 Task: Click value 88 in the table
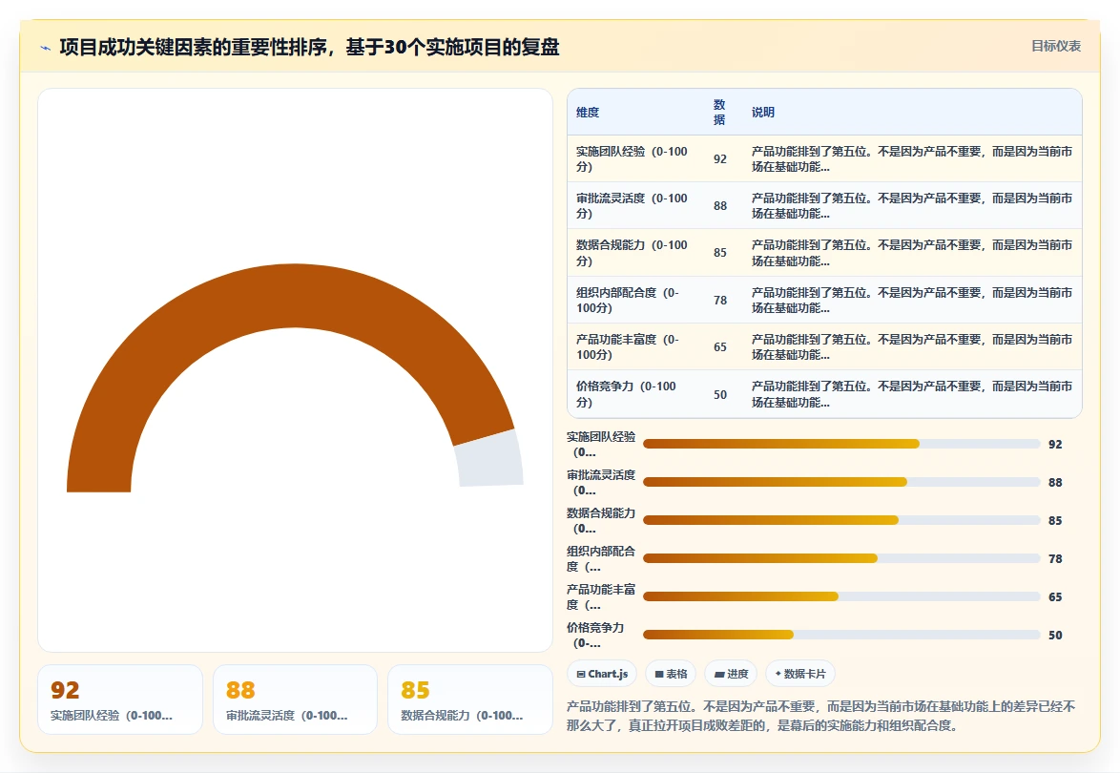pos(720,206)
